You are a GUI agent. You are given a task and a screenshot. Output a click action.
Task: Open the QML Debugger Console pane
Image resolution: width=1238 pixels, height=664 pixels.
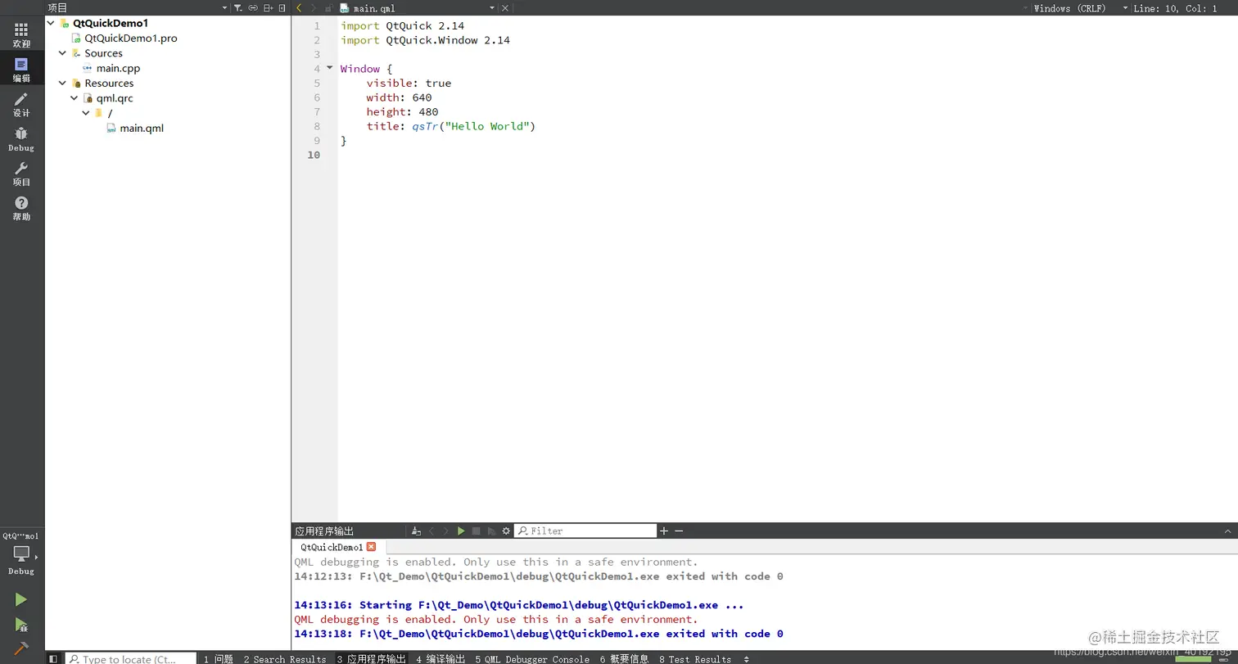[532, 658]
